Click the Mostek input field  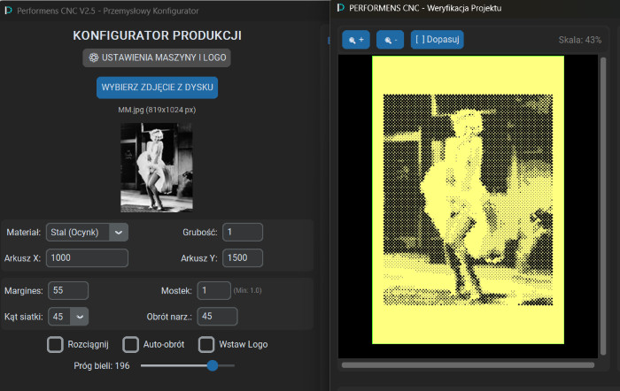[214, 290]
